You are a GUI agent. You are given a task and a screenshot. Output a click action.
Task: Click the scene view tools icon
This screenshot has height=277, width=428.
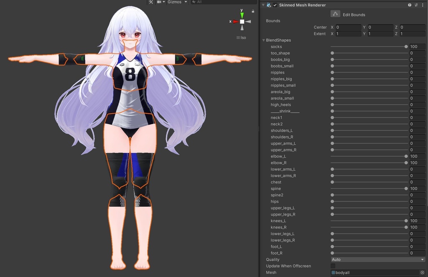tap(151, 2)
